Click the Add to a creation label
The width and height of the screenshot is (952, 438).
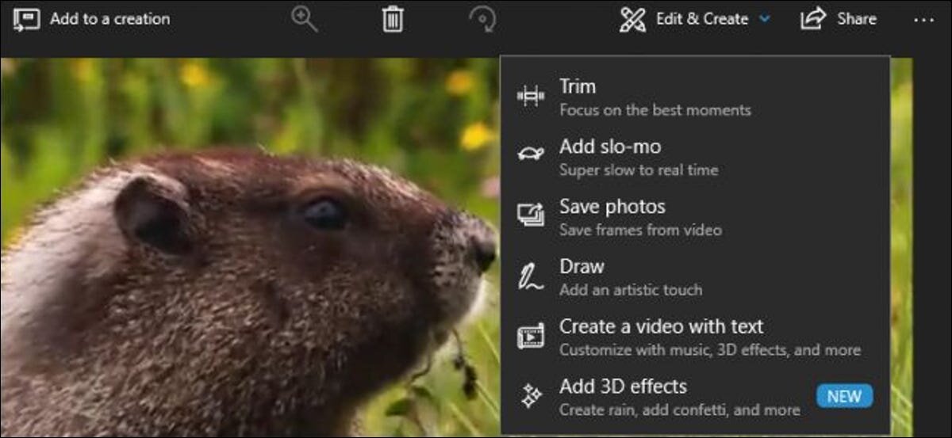click(109, 19)
